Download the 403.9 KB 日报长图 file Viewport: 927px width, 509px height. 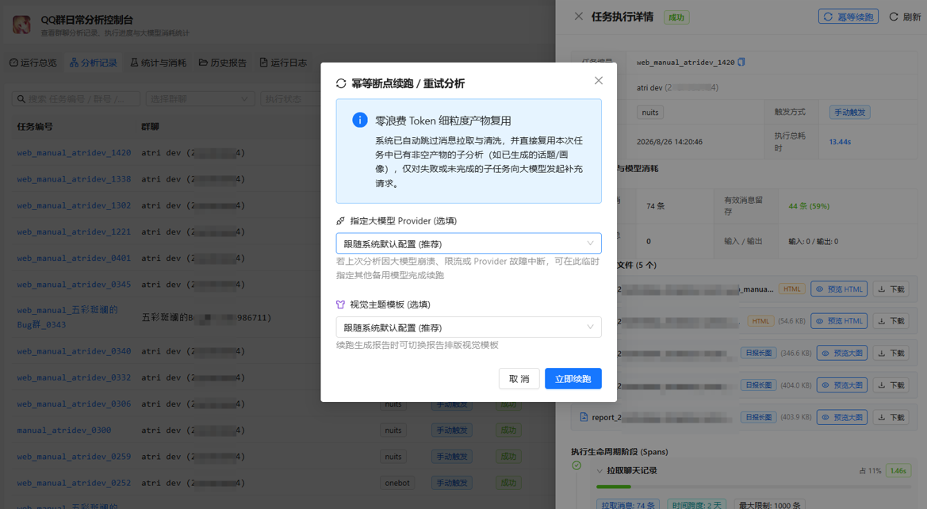coord(891,417)
